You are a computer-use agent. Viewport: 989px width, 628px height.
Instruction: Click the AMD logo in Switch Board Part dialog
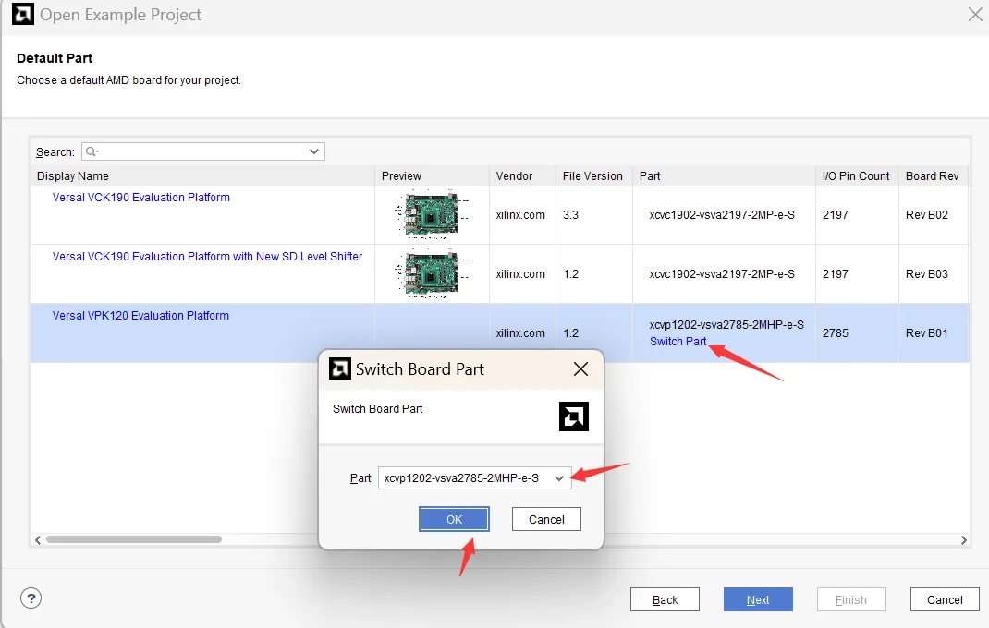[574, 417]
